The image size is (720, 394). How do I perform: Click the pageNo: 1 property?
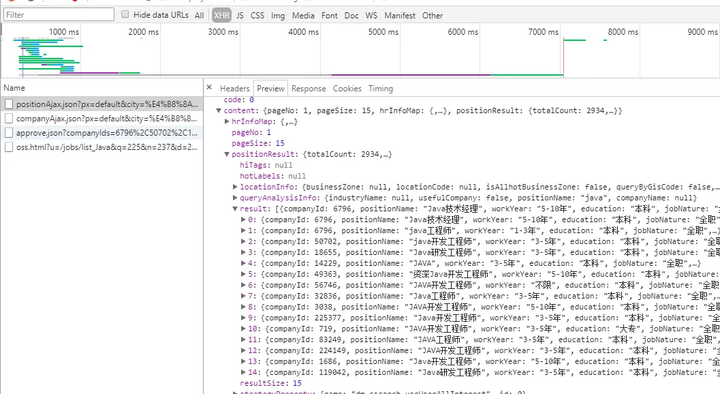(251, 132)
